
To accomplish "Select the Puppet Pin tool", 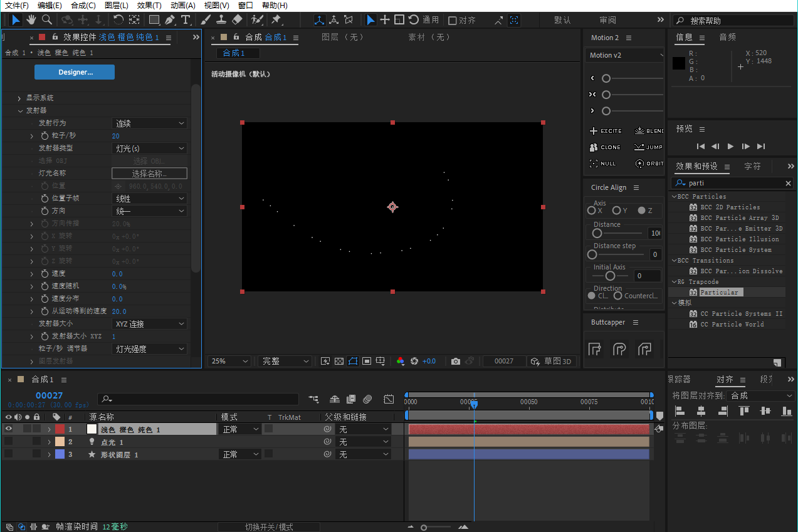I will click(x=276, y=20).
